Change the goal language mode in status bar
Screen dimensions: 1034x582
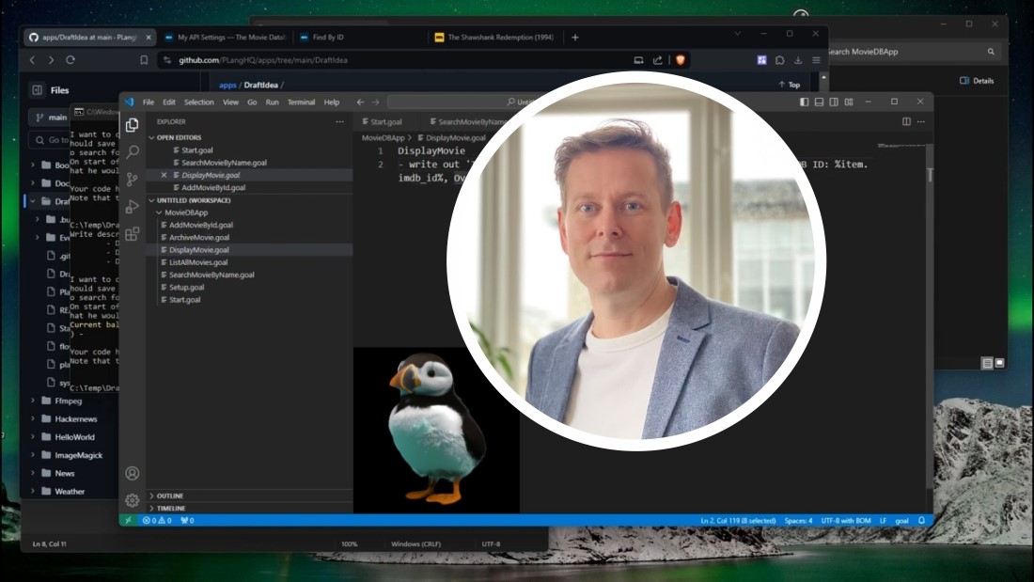901,521
